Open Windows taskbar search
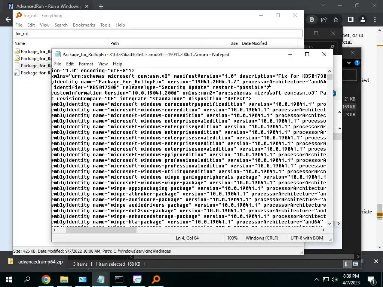The image size is (383, 287). pos(27,280)
